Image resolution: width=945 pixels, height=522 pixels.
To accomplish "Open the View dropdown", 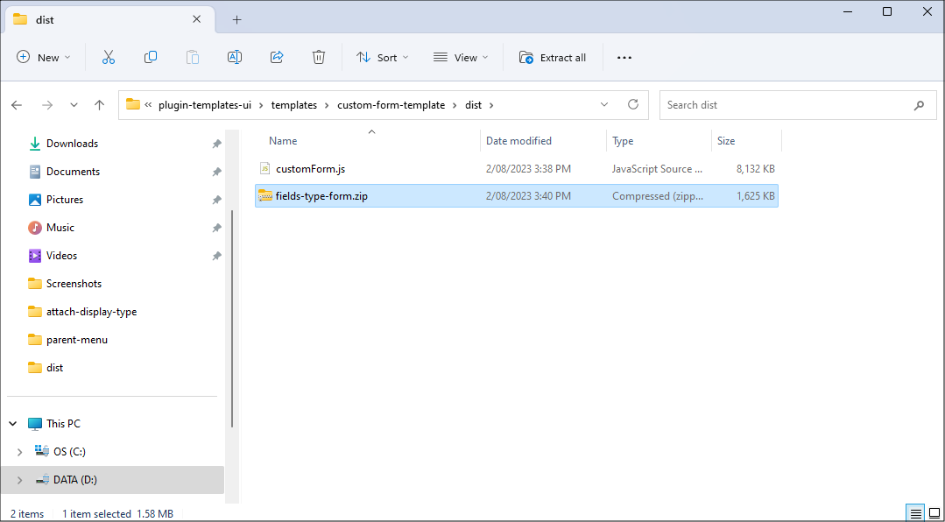I will pos(461,57).
